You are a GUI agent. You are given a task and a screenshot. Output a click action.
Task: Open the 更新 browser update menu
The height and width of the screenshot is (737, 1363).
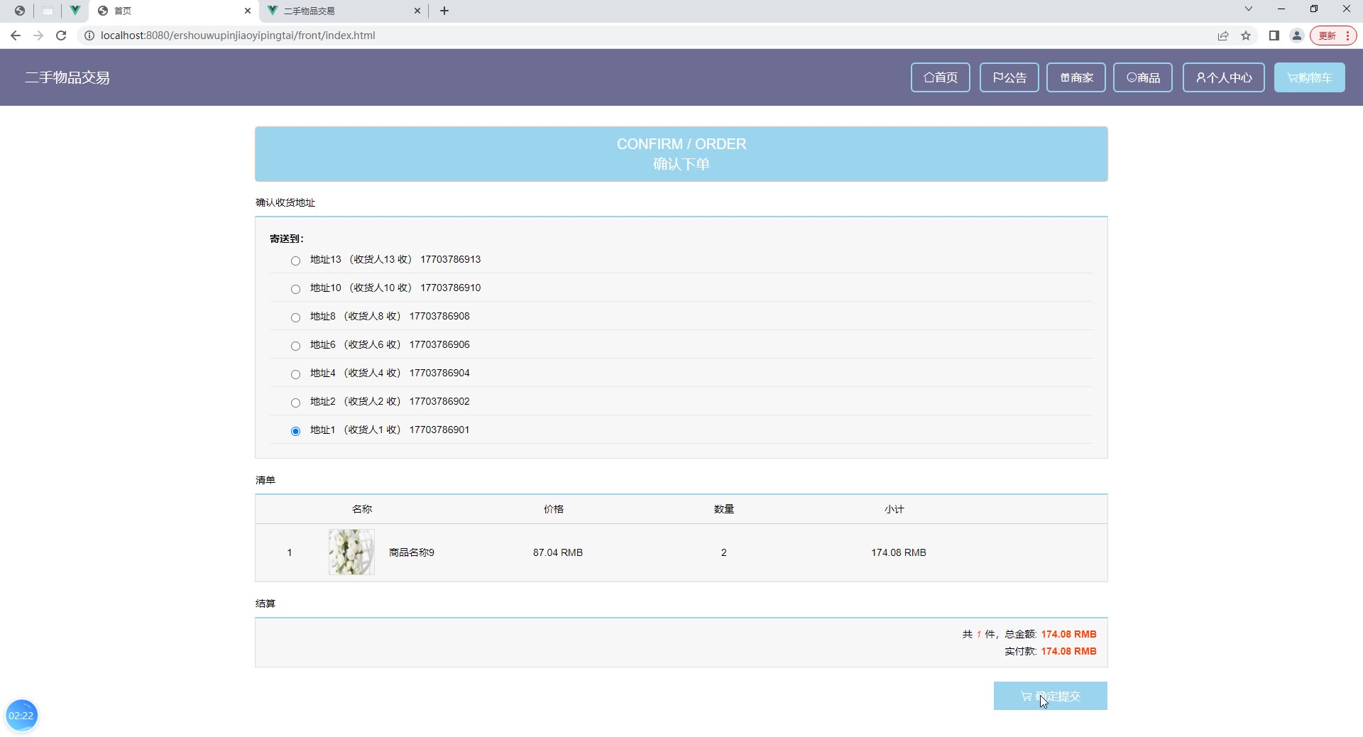[1333, 36]
